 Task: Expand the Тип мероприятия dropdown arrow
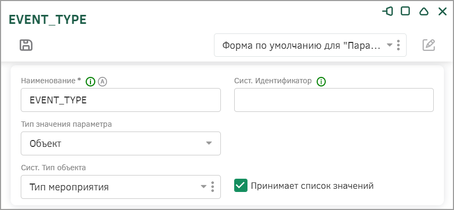point(204,187)
